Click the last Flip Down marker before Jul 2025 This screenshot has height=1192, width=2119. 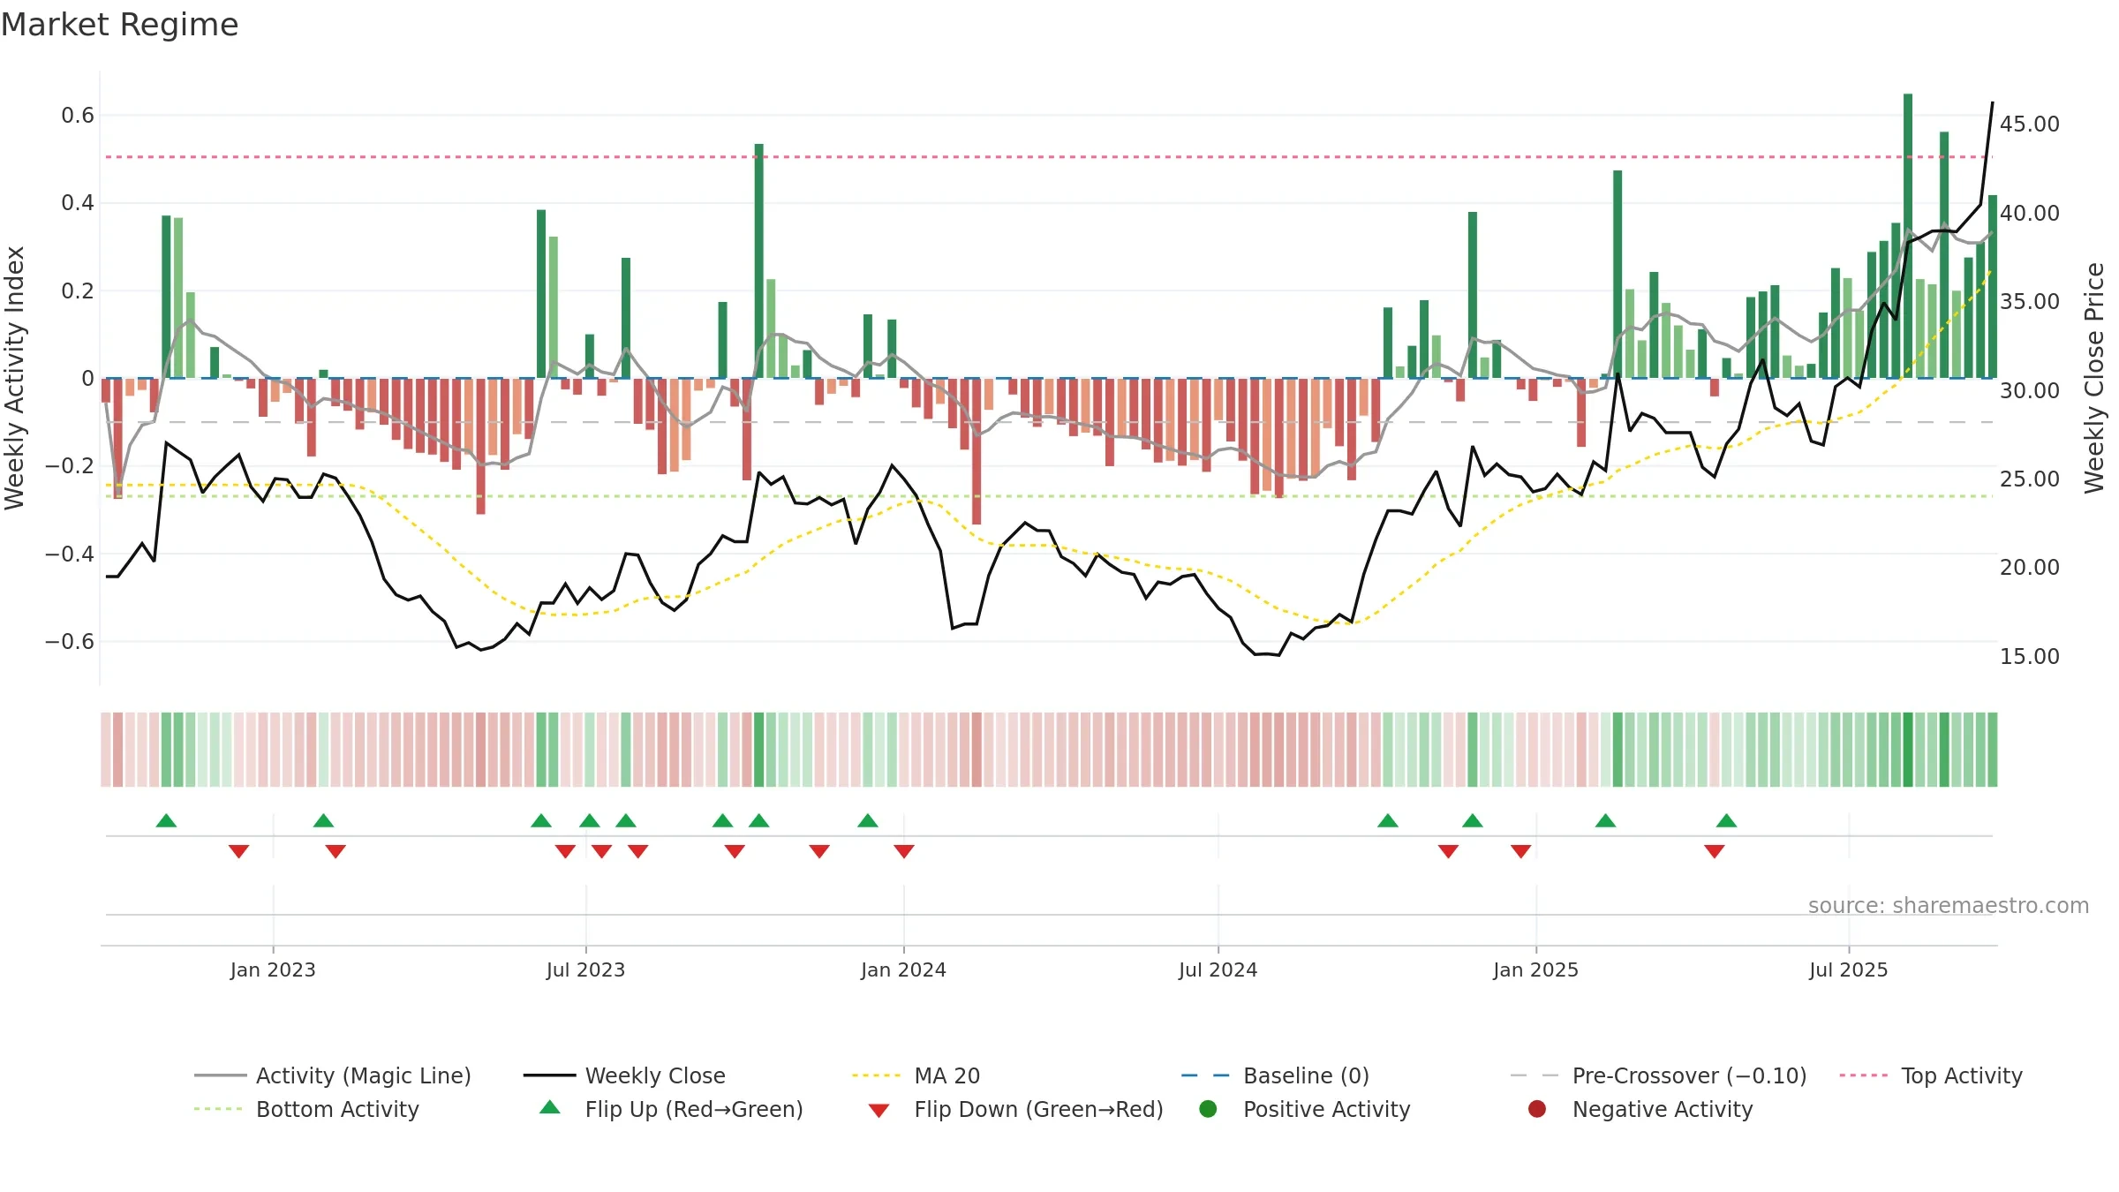click(1714, 851)
